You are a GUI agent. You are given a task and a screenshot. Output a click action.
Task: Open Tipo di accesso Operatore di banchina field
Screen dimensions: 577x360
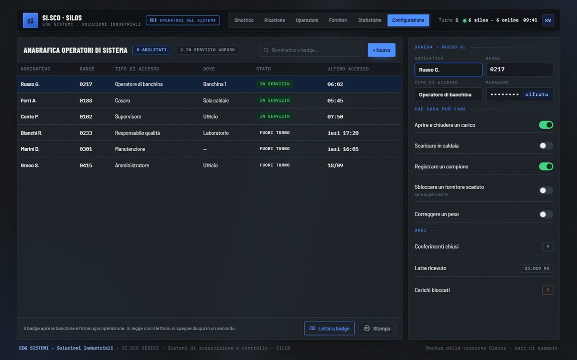click(x=448, y=95)
